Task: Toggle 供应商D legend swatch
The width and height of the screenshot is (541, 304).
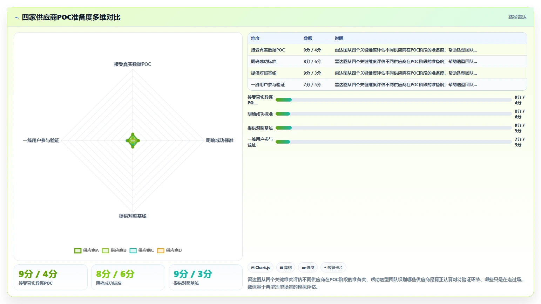Action: click(x=161, y=250)
